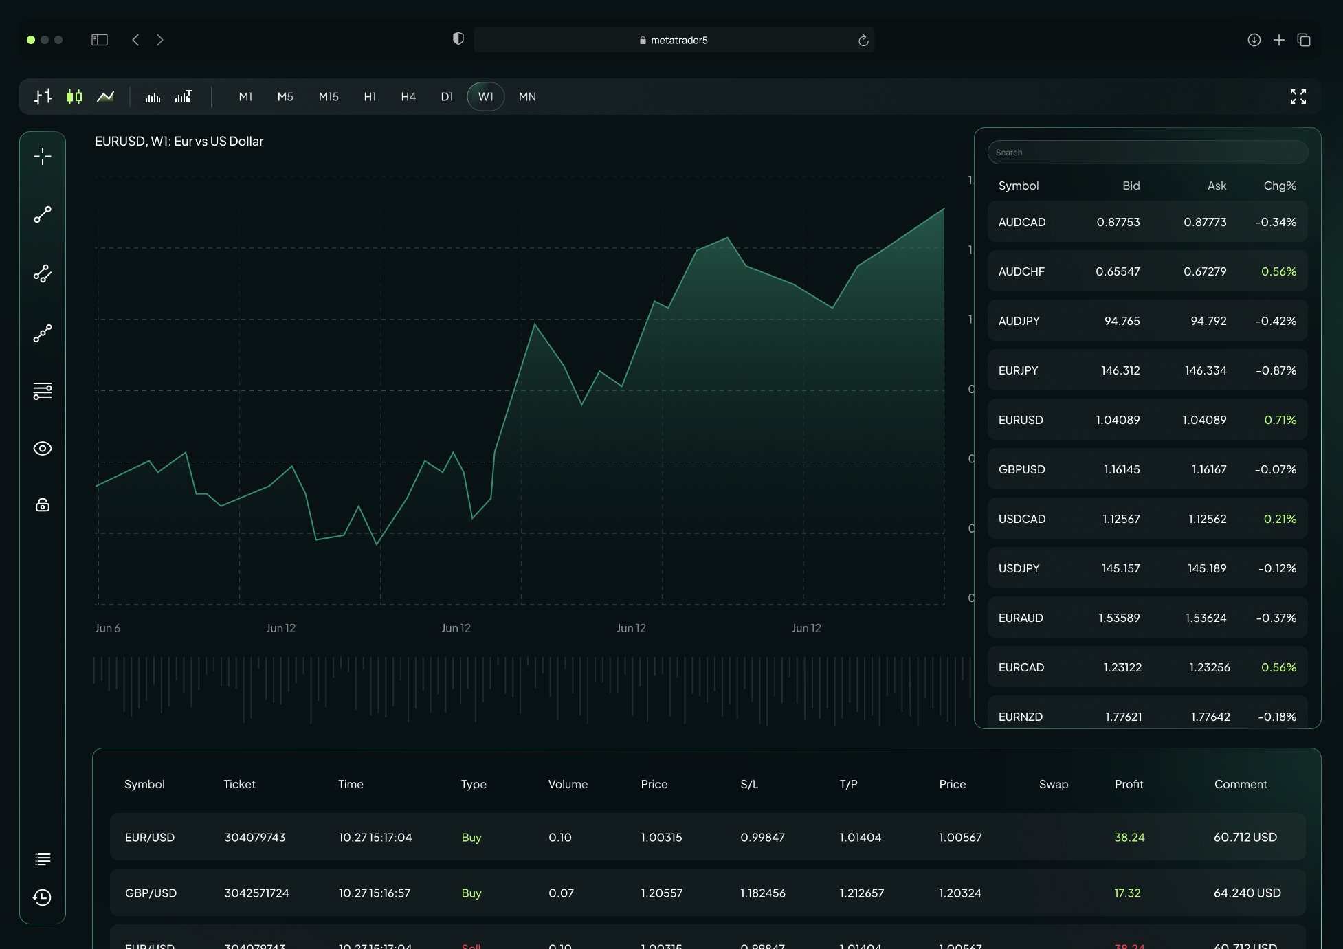The width and height of the screenshot is (1343, 949).
Task: Select the MN monthly timeframe
Action: (x=526, y=97)
